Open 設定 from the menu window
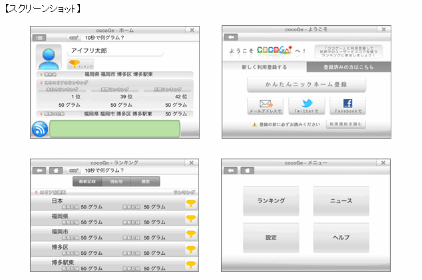The image size is (422, 280). click(x=271, y=238)
